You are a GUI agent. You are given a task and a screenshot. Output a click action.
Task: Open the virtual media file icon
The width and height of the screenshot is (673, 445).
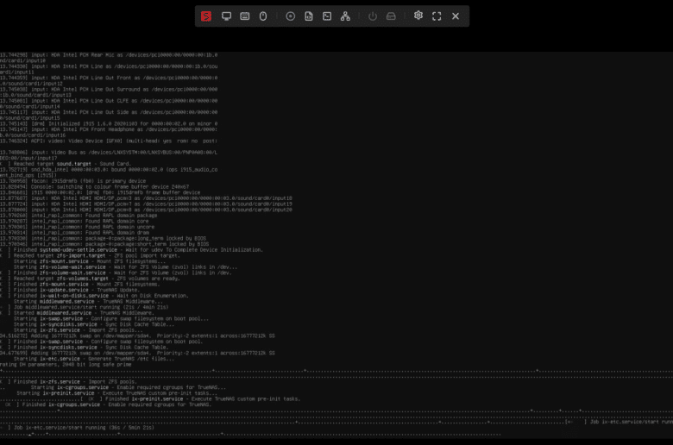click(309, 16)
